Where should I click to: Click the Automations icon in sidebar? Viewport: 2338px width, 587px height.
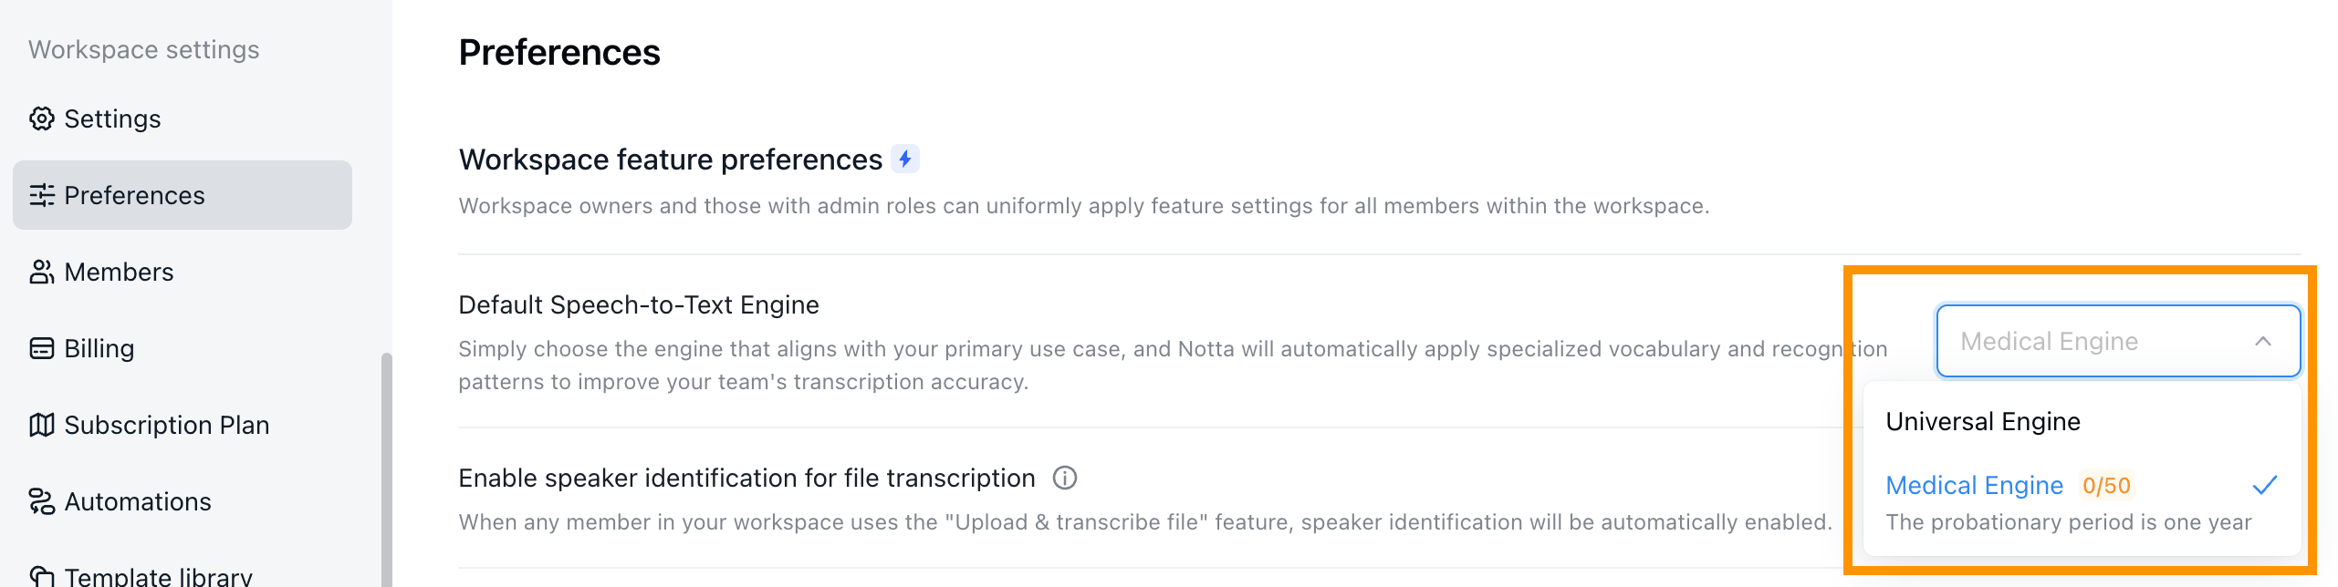tap(41, 501)
